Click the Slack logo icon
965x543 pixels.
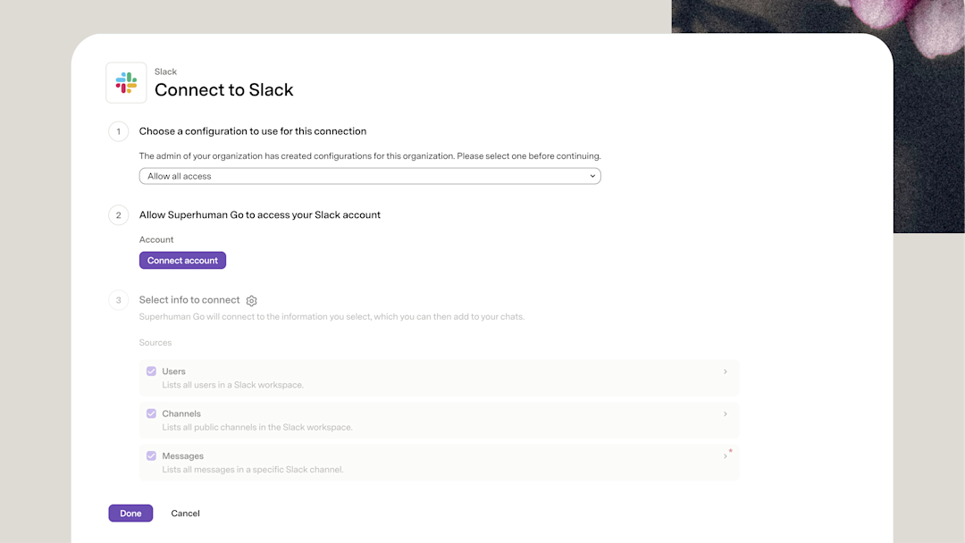point(126,82)
